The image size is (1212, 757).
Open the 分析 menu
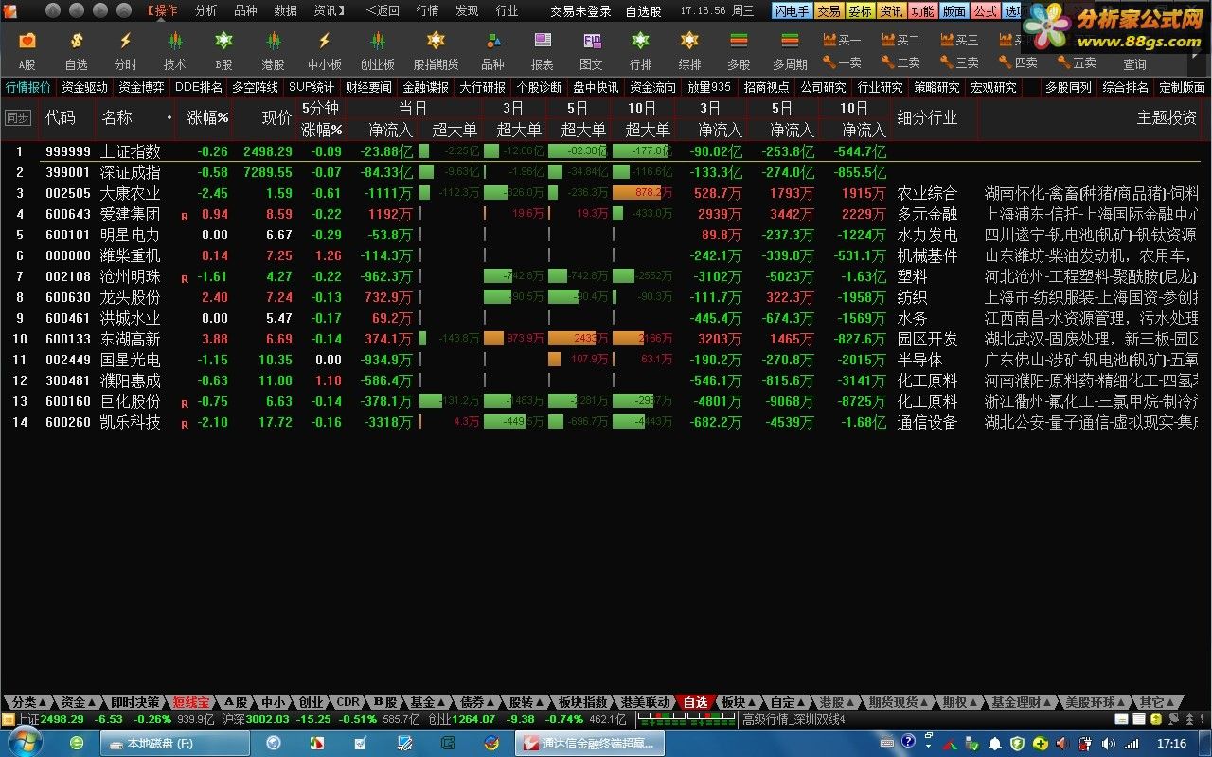[x=205, y=11]
